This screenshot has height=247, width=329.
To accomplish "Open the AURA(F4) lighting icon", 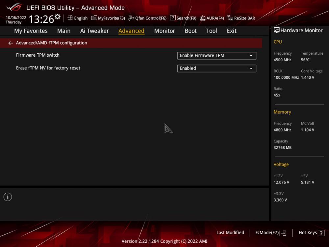I will [x=202, y=18].
